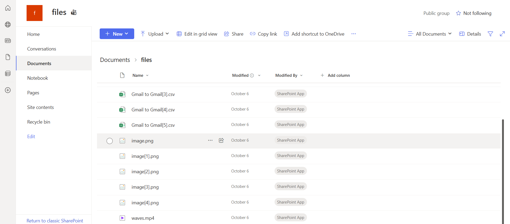Click the file type column header icon
Image resolution: width=510 pixels, height=224 pixels.
pyautogui.click(x=122, y=75)
